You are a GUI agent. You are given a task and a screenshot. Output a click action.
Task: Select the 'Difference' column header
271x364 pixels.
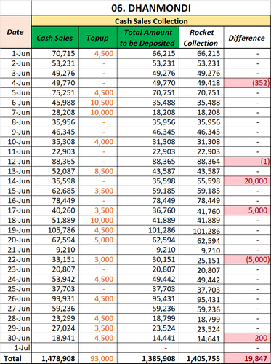(247, 38)
